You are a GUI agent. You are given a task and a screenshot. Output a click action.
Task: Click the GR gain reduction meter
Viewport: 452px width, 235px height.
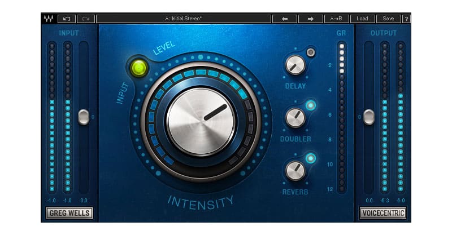coord(342,117)
